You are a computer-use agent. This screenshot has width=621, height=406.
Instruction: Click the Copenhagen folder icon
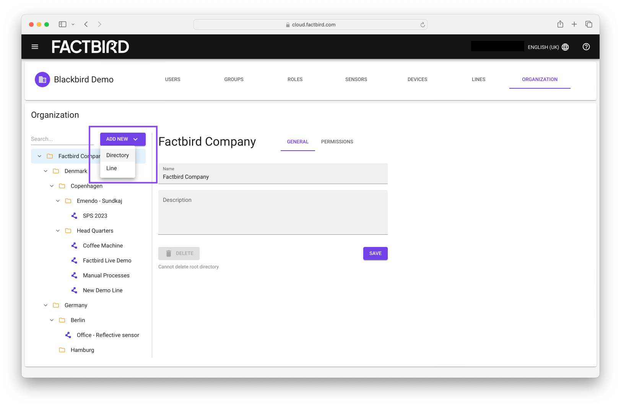click(x=62, y=186)
